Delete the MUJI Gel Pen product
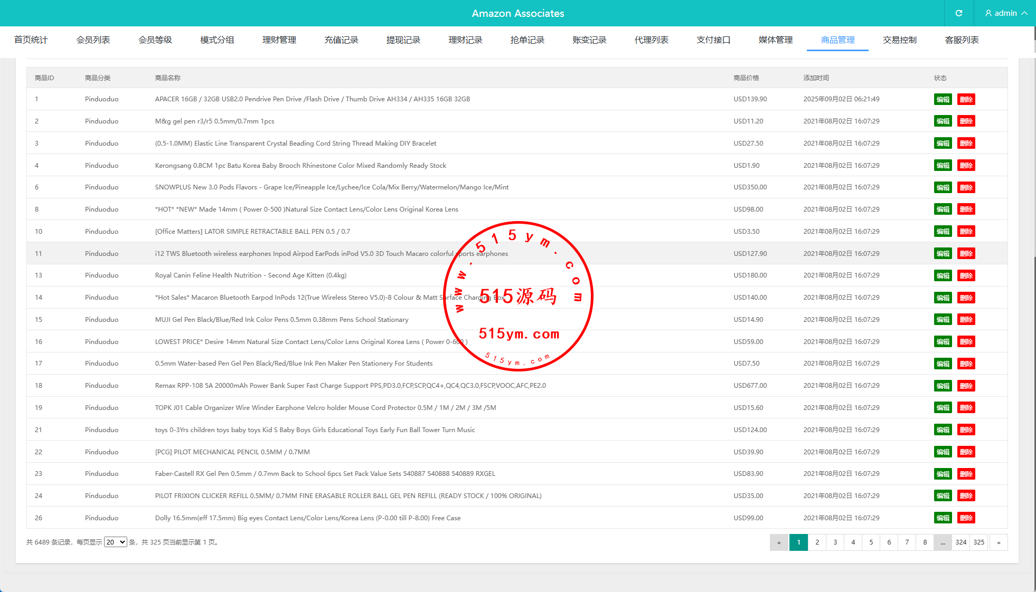 (966, 320)
